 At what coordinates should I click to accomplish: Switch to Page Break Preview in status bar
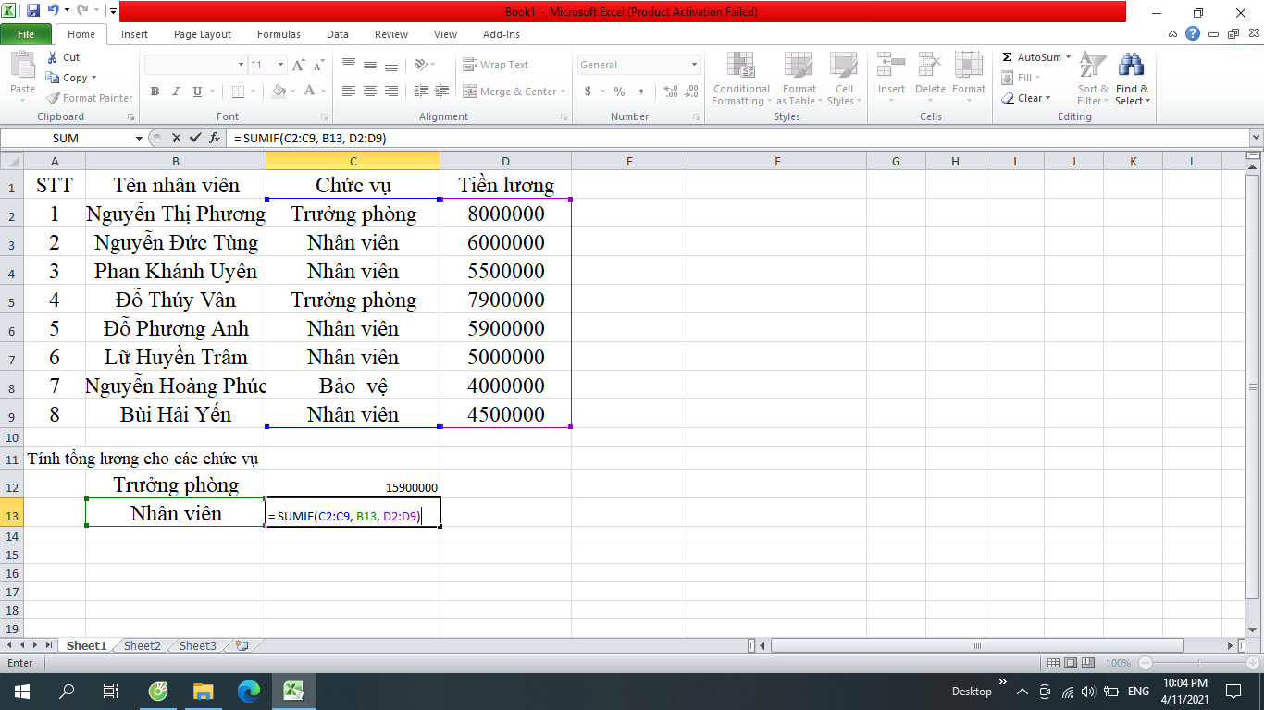pos(1087,663)
